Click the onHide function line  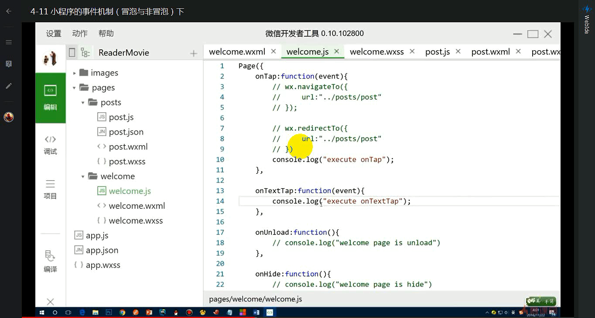pyautogui.click(x=293, y=274)
